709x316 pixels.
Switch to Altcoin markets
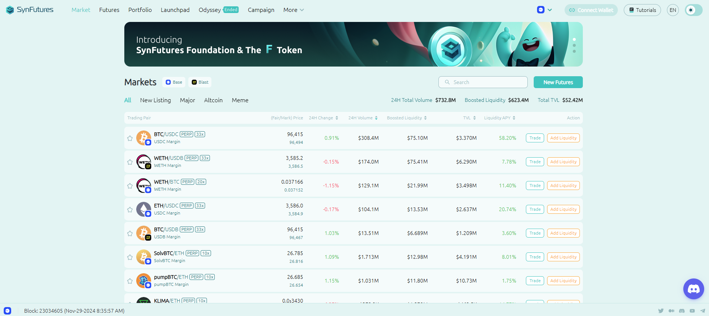pyautogui.click(x=213, y=100)
